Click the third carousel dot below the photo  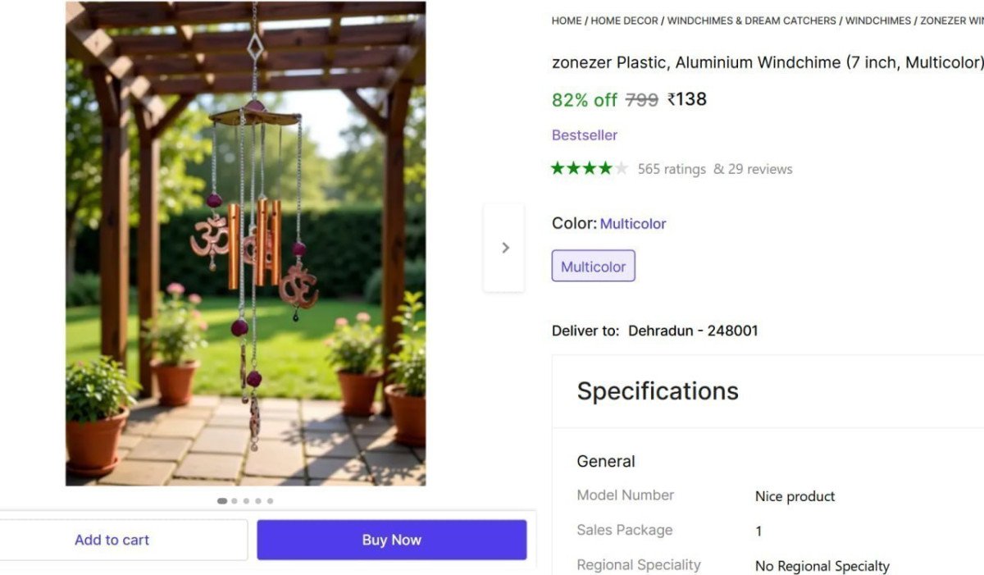click(246, 500)
